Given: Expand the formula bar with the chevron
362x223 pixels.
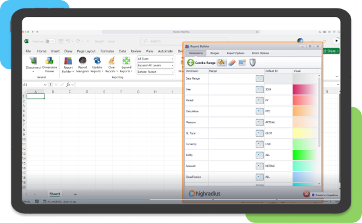Looking at the screenshot, I should click(x=338, y=84).
